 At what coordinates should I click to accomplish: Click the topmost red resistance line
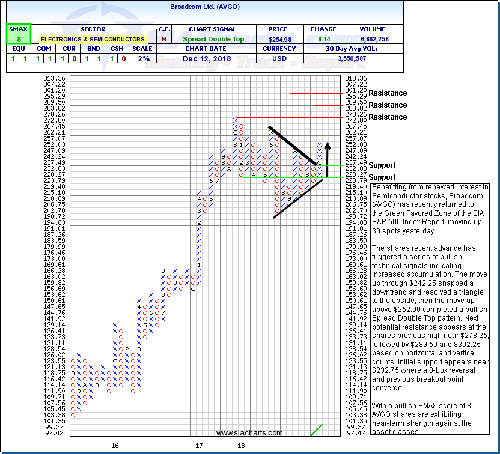315,93
